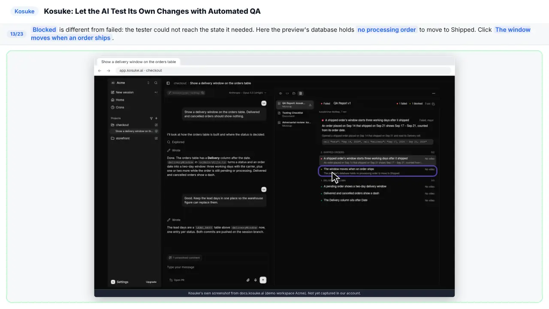
Task: Send message with the up-arrow button
Action: point(263,280)
